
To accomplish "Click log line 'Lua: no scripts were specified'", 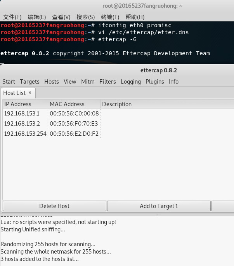I will (58, 222).
